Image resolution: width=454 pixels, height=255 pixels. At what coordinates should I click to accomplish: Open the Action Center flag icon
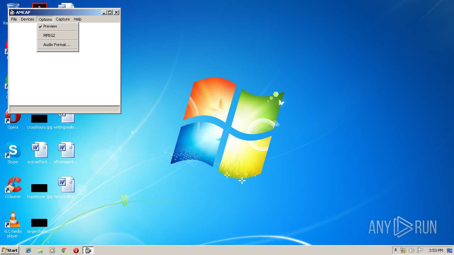click(x=420, y=250)
